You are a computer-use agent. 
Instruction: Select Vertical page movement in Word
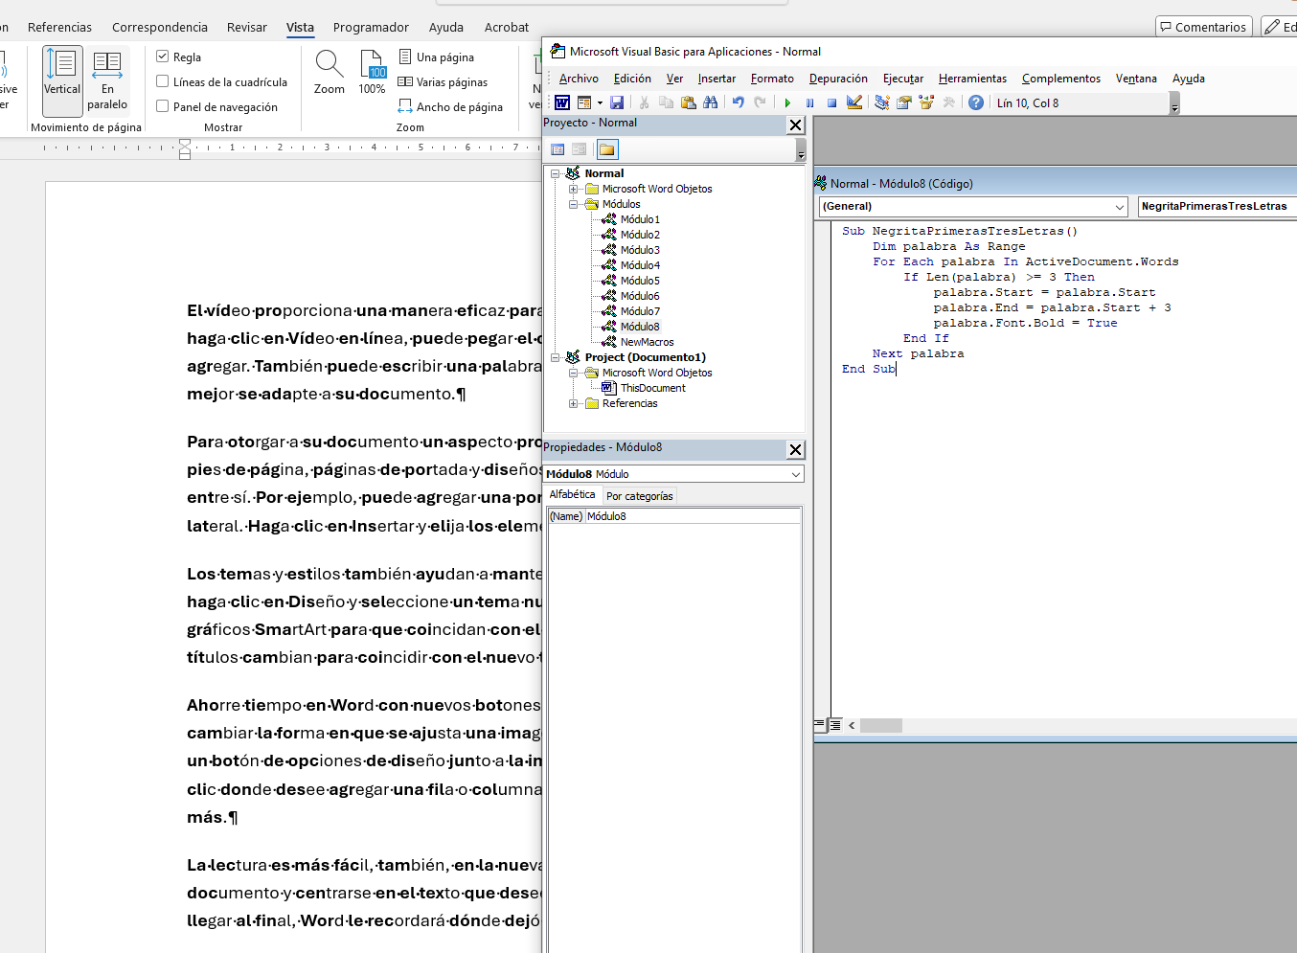[62, 80]
